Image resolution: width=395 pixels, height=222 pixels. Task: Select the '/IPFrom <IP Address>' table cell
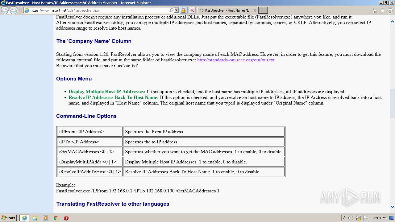click(90, 132)
